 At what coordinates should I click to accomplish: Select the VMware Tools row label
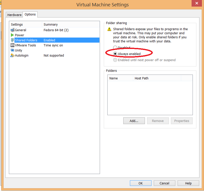pyautogui.click(x=25, y=45)
